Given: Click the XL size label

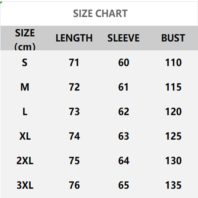Looking at the screenshot, I should pos(25,136).
